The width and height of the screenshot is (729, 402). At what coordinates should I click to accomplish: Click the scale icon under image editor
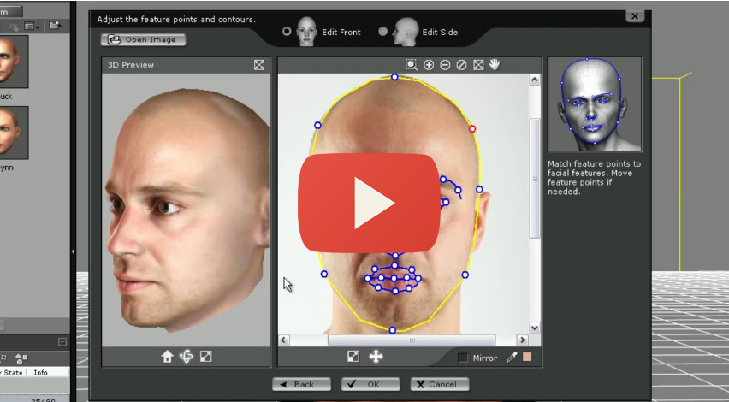click(x=353, y=357)
